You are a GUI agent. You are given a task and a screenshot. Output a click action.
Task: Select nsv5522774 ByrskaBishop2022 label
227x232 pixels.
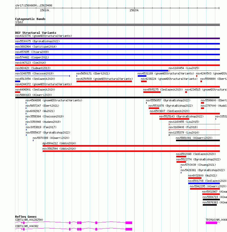[198, 160]
